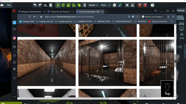
Task: Click the page vertical scrollbar thumb
Action: click(175, 61)
